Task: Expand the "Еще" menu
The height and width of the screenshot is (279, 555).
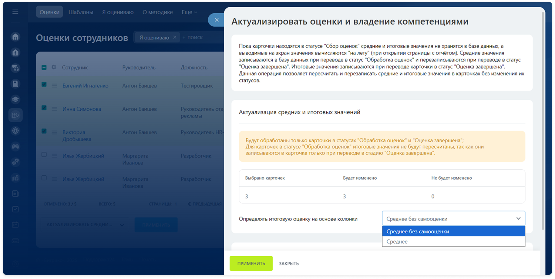Action: [189, 12]
